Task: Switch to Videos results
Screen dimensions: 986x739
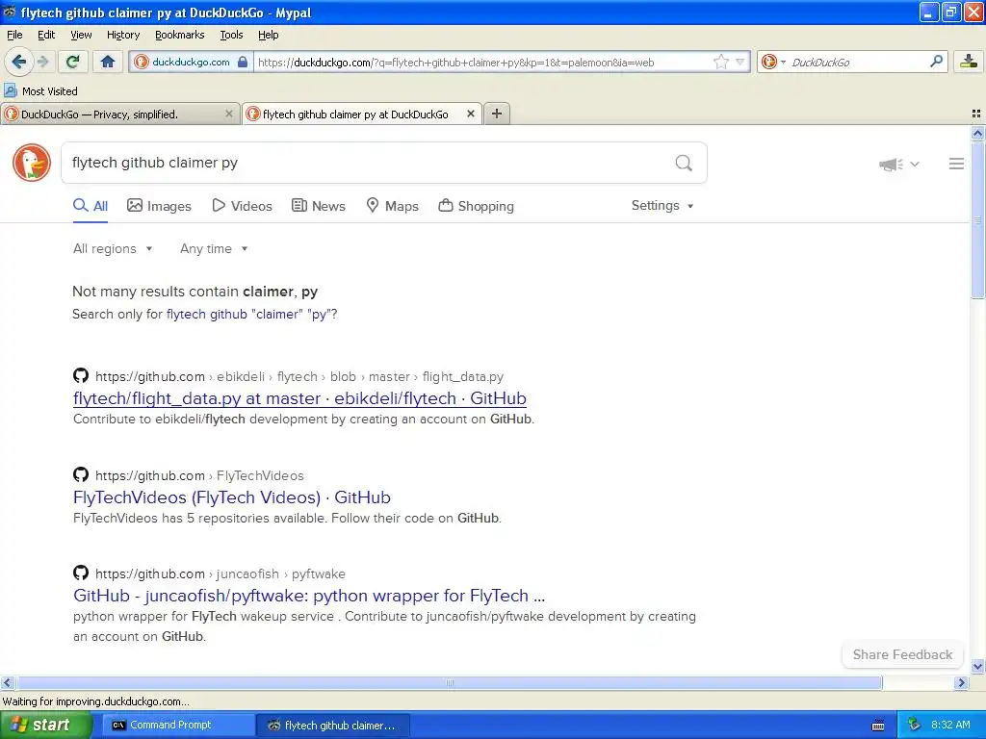Action: pos(242,206)
